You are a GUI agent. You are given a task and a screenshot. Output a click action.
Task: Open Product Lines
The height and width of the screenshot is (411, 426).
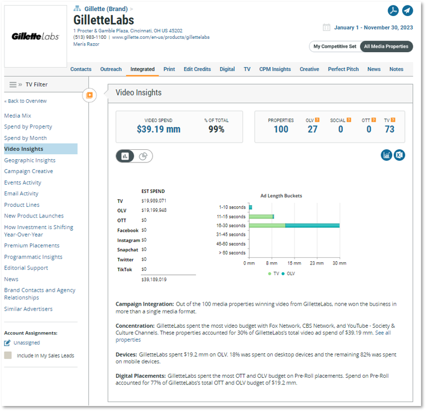(x=22, y=205)
